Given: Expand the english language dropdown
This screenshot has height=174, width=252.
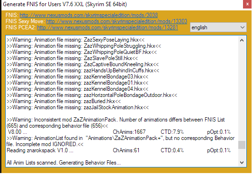Looking at the screenshot, I should point(218,27).
